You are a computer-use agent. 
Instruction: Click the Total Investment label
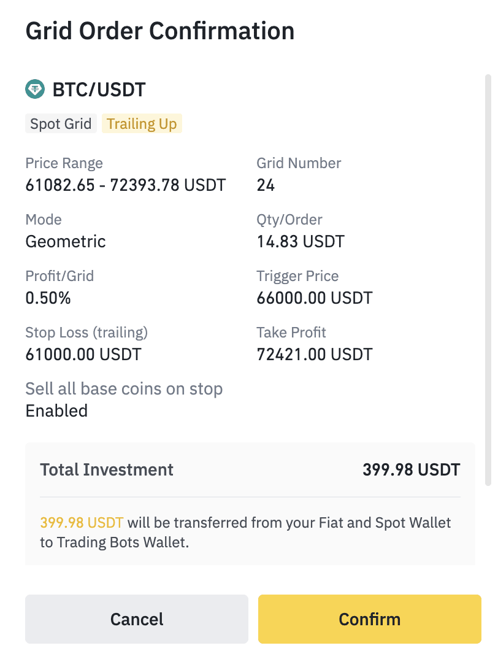[x=107, y=470]
